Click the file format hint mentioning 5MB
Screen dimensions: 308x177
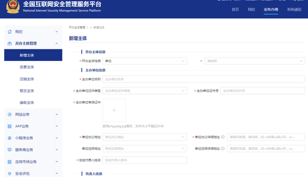[133, 126]
